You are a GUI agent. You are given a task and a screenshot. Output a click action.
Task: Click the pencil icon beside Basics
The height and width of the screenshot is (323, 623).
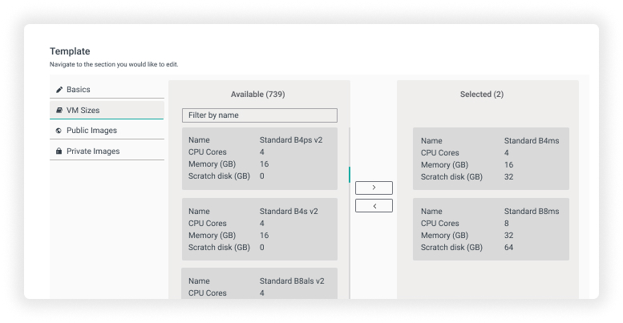click(x=59, y=90)
